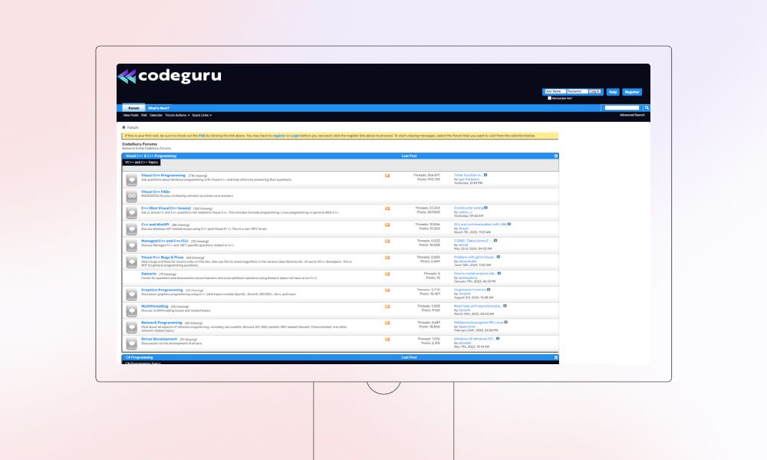767x460 pixels.
Task: Switch to the What's New? tab
Action: 159,108
